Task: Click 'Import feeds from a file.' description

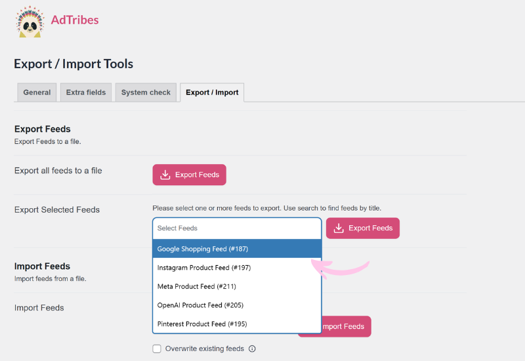Action: coord(51,278)
